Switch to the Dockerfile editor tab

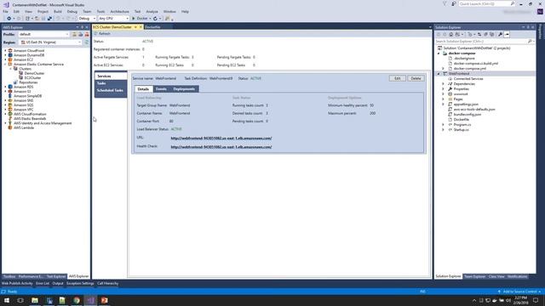(152, 27)
